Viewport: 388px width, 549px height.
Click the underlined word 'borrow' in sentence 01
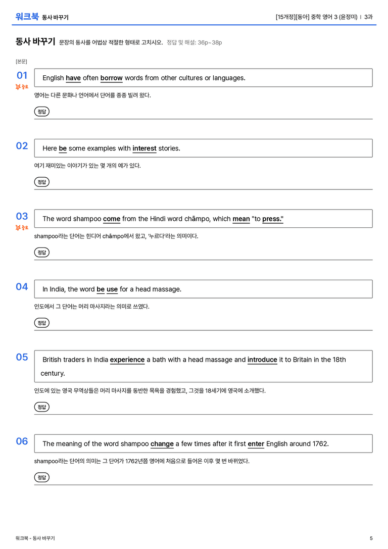(111, 78)
